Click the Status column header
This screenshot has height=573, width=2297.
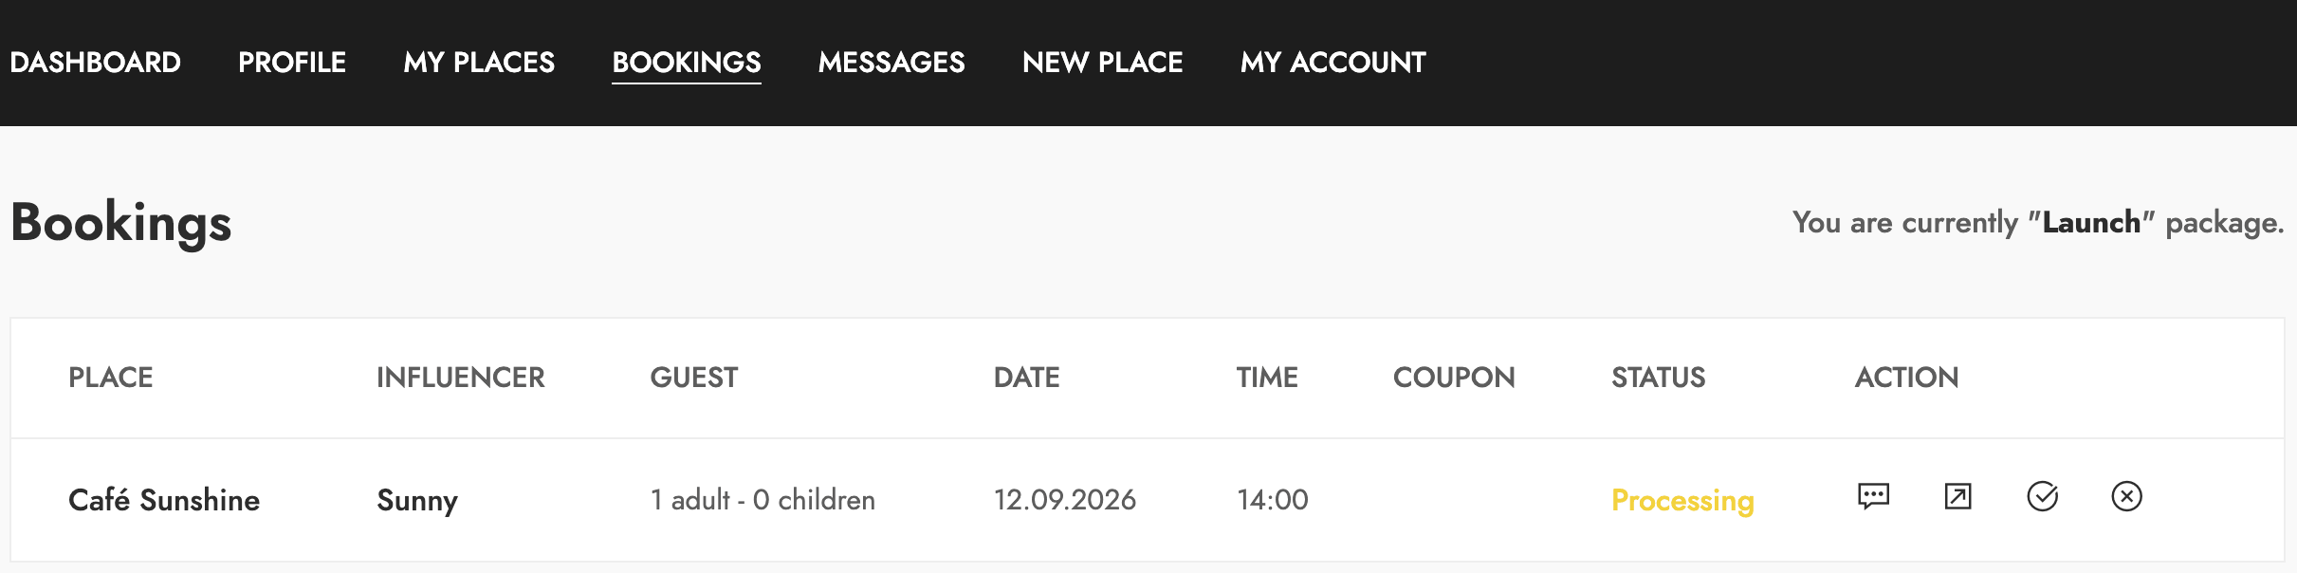pos(1659,378)
